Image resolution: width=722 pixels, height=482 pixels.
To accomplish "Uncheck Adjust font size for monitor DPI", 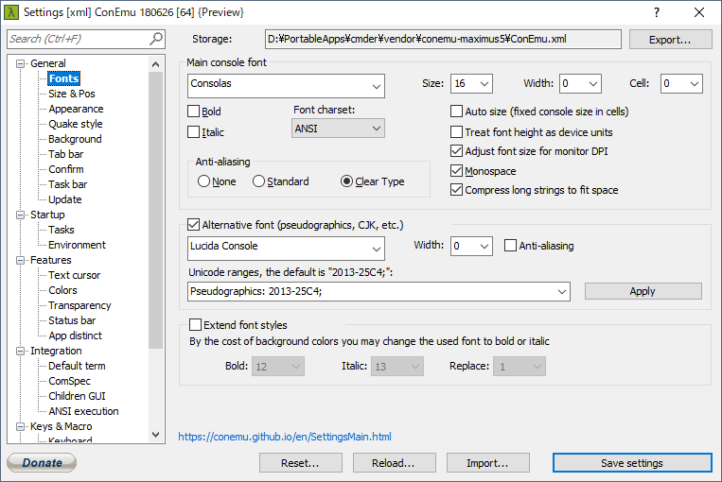I will point(456,151).
